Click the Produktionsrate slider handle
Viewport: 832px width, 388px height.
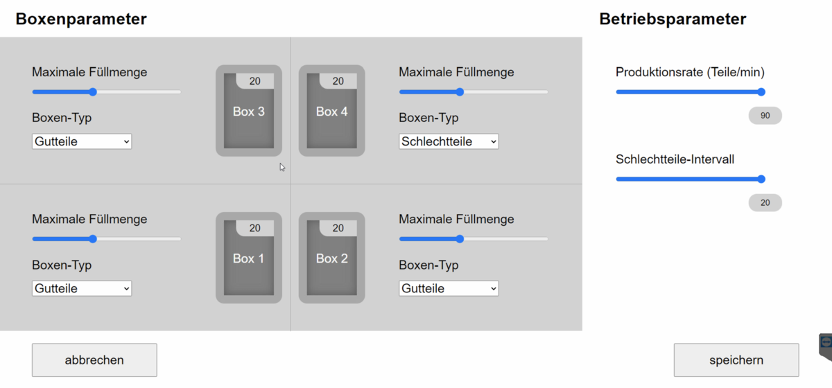761,92
